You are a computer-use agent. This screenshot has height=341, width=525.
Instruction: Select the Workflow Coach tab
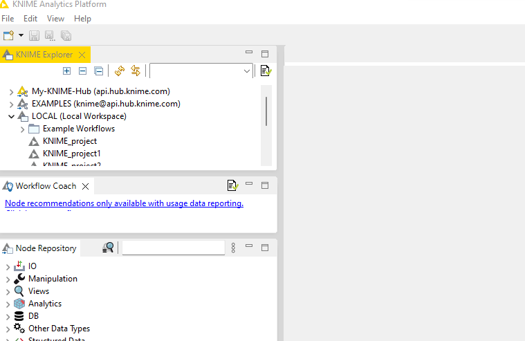pos(46,186)
